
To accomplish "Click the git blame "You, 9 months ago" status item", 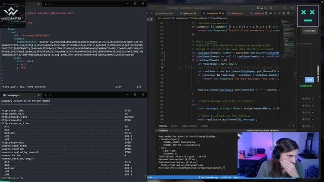I will 208,177.
